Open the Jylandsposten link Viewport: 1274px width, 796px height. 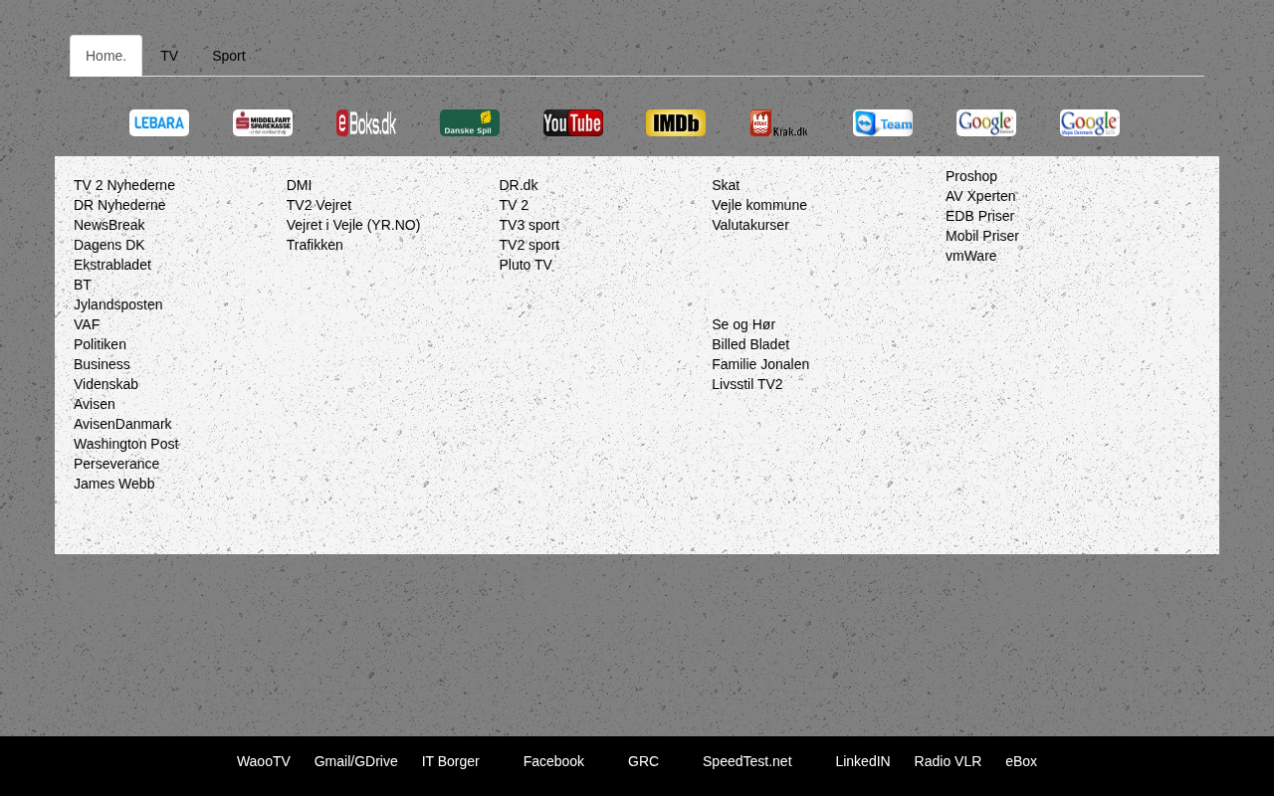pyautogui.click(x=118, y=304)
